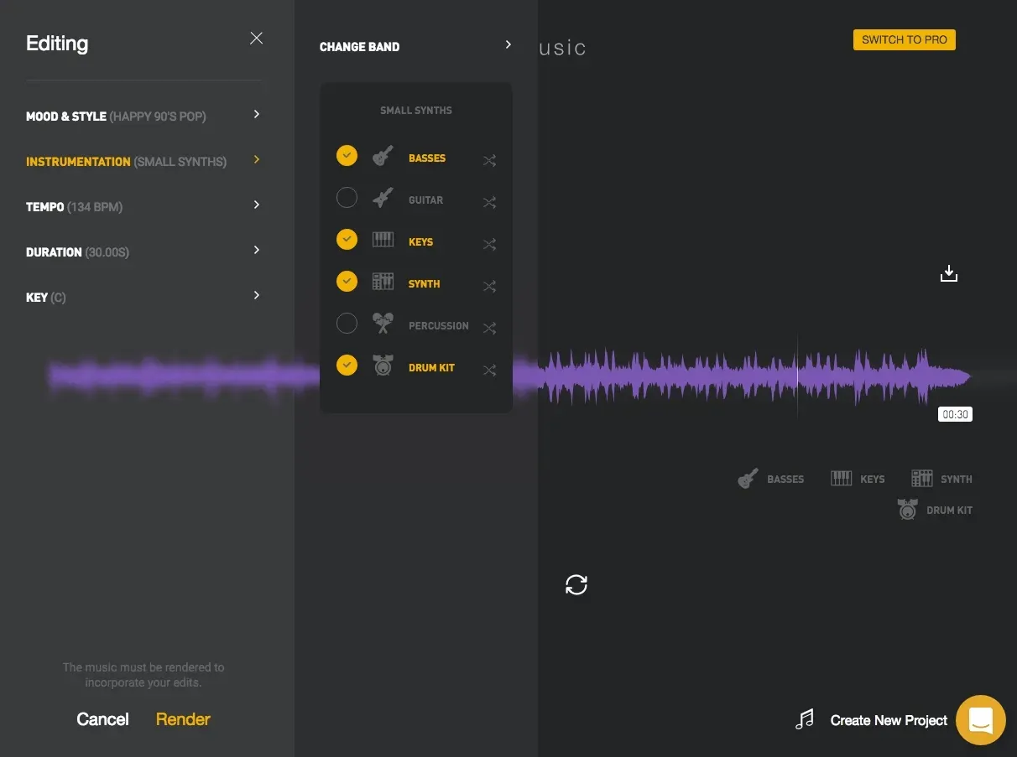The image size is (1017, 757).
Task: Click the Synth icon in band list
Action: coord(383,282)
